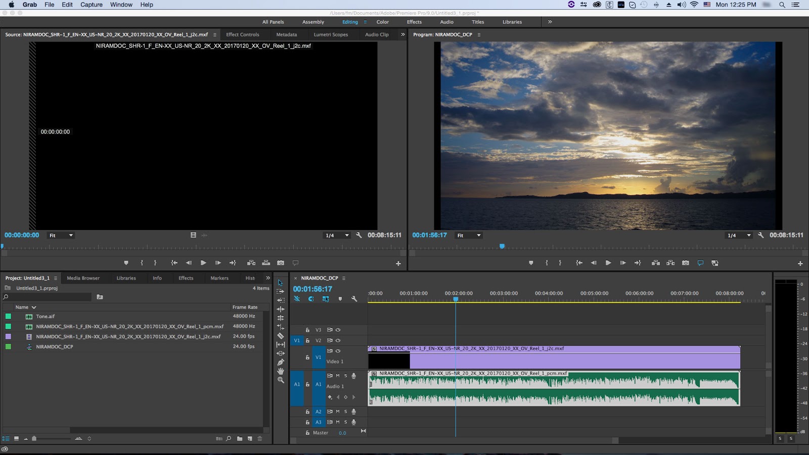Open the Program monitor Fit zoom dropdown
Image resolution: width=809 pixels, height=455 pixels.
469,235
